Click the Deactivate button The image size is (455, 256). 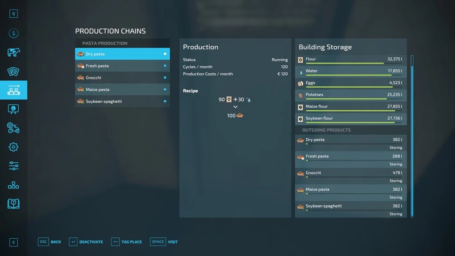(86, 242)
